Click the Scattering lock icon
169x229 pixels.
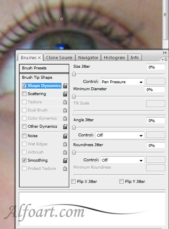[x=65, y=94]
